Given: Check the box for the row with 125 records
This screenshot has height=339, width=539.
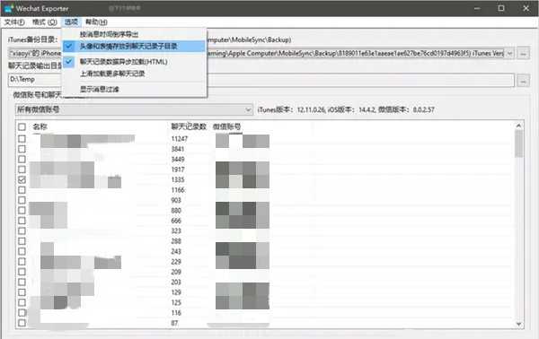Looking at the screenshot, I should click(x=22, y=302).
